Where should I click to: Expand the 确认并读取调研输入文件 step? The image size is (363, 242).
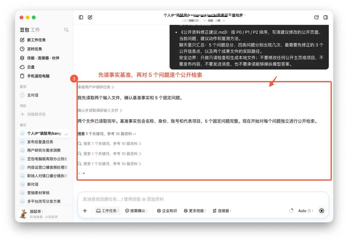[100, 110]
